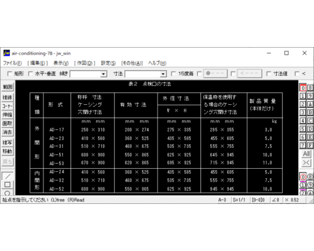The height and width of the screenshot is (251, 314).
Task: Choose the 複写 (copy) tool
Action: tap(8, 142)
